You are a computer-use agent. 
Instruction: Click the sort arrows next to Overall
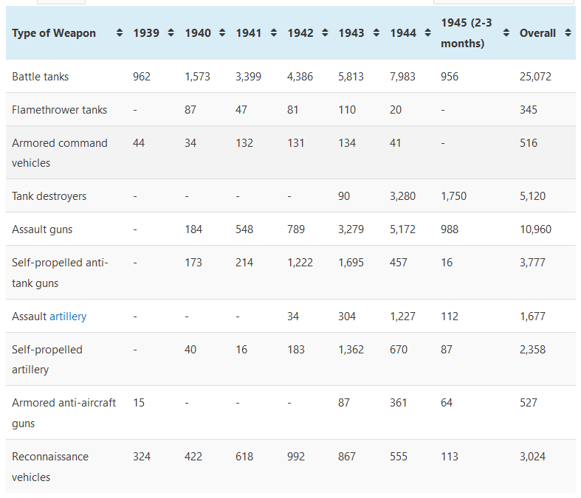[567, 33]
